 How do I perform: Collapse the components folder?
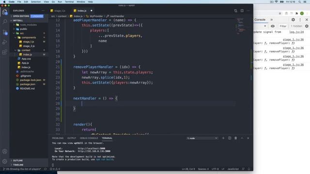point(29,38)
